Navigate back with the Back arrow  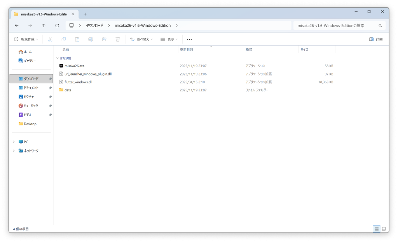click(17, 26)
